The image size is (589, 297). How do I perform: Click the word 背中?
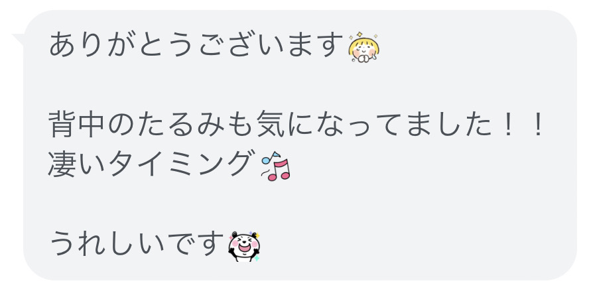tap(77, 125)
